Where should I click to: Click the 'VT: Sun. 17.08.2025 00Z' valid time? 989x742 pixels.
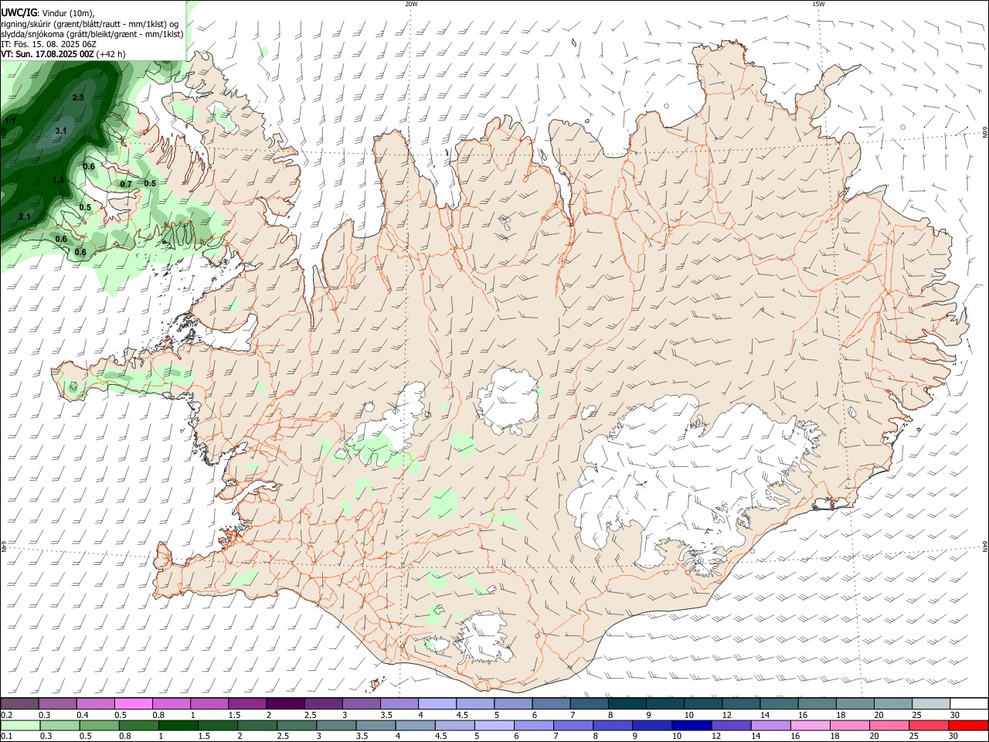48,55
